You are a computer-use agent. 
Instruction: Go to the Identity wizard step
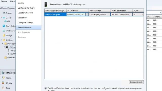point(21,3)
